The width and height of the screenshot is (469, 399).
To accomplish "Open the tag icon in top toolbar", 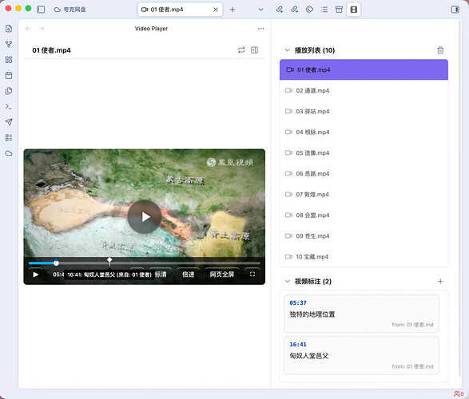I will (x=309, y=10).
